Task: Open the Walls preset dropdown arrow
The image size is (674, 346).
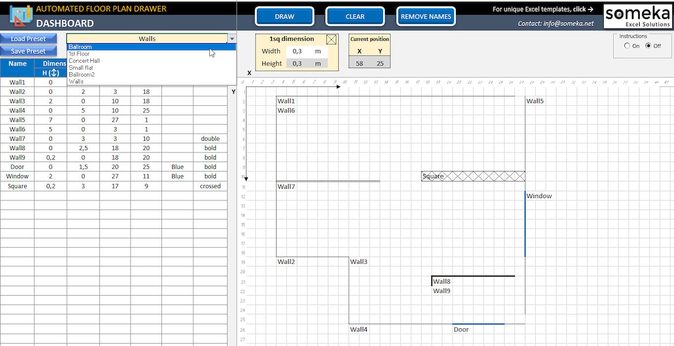Action: point(231,38)
